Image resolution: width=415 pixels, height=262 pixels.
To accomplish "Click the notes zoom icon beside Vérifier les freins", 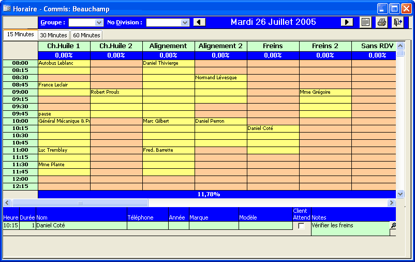I will point(393,225).
